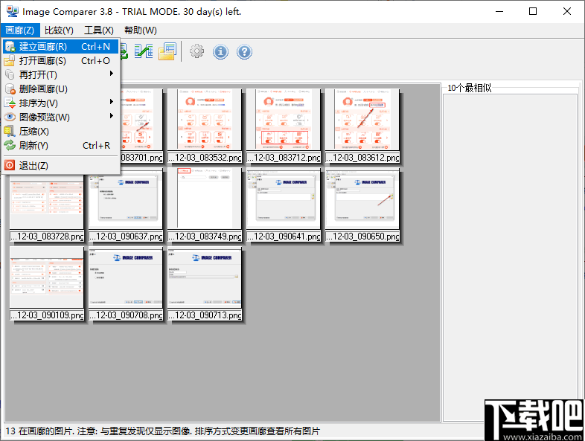Screen dimensions: 585x441
Task: Select thumbnail of ...12-03_090708.png
Action: pos(126,277)
